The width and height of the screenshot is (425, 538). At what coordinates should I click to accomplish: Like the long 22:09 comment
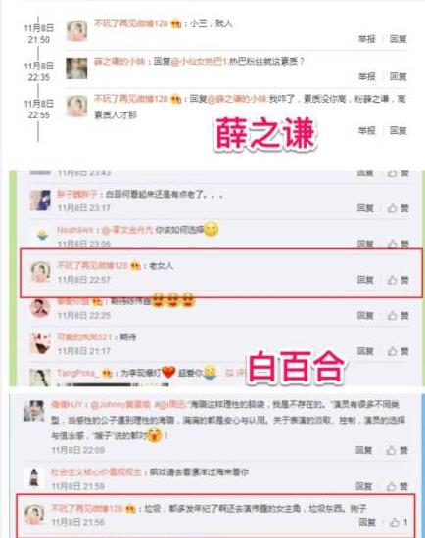tap(397, 450)
